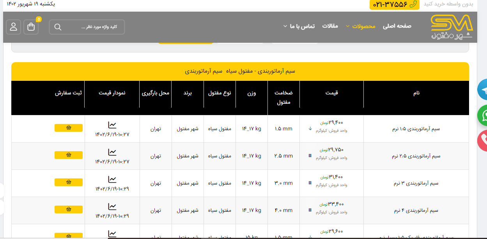The width and height of the screenshot is (487, 239).
Task: Open Telegram floating contact icon
Action: [483, 89]
